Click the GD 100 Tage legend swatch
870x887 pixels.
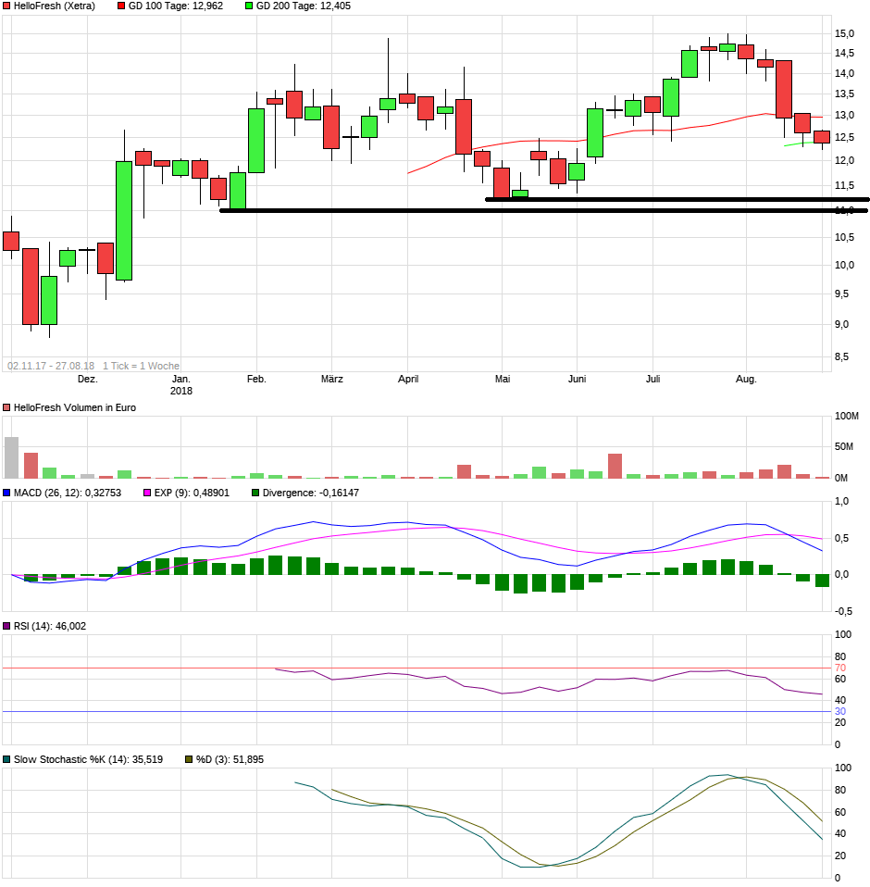122,6
